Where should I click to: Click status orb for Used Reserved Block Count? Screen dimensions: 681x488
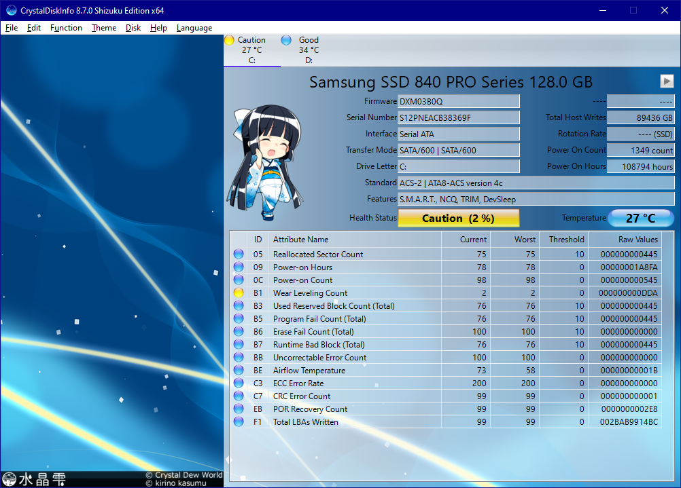point(239,305)
